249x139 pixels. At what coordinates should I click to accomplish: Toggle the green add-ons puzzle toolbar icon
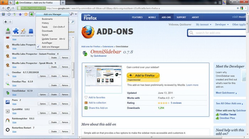tap(32, 14)
